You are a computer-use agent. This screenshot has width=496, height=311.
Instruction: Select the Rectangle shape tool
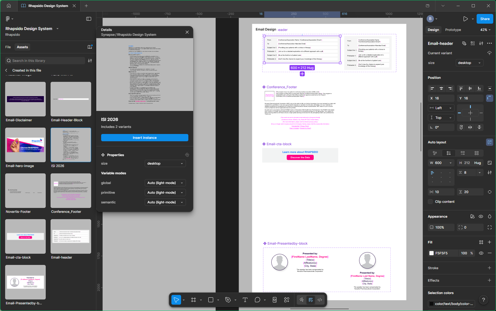210,299
